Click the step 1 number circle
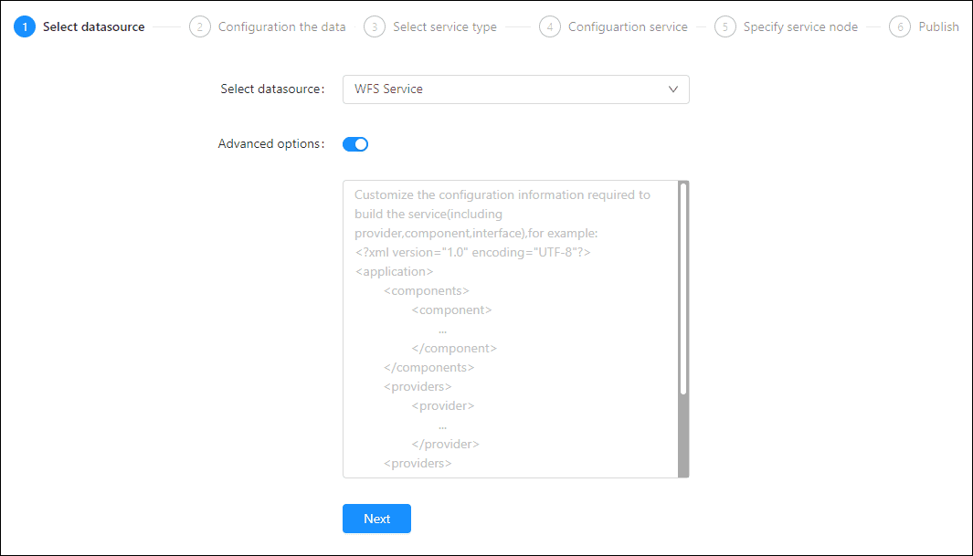This screenshot has height=556, width=973. click(x=25, y=26)
